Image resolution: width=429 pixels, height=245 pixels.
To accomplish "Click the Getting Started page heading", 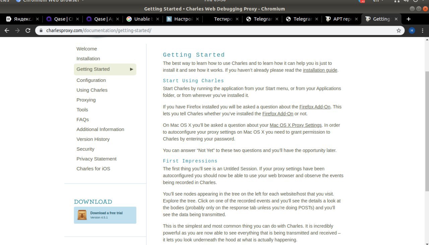I will [194, 55].
